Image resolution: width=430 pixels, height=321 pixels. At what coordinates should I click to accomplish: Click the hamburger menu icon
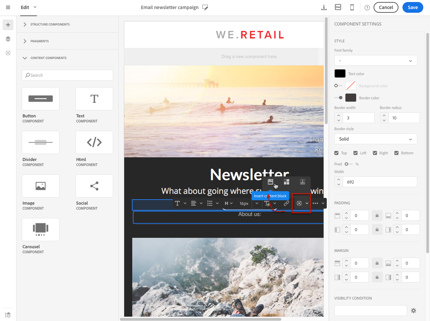point(8,7)
